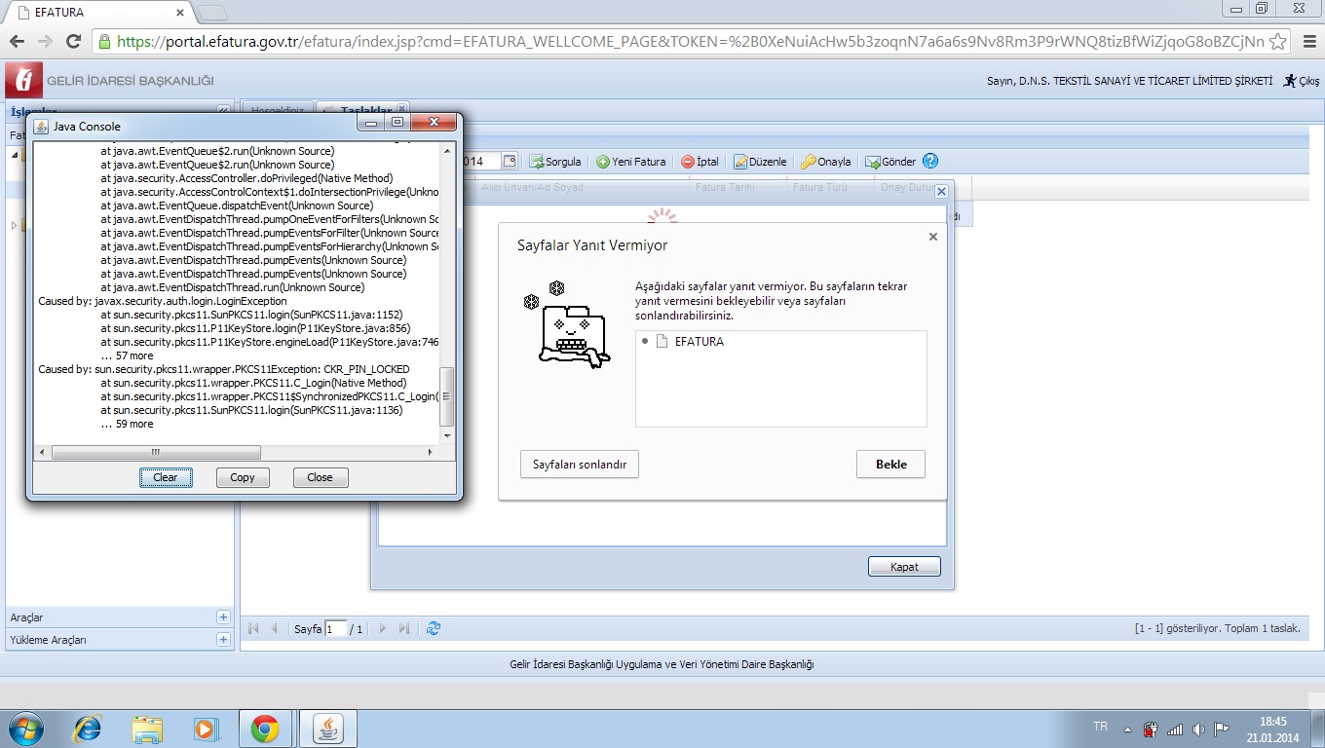Open the date picker calendar icon

click(x=510, y=161)
